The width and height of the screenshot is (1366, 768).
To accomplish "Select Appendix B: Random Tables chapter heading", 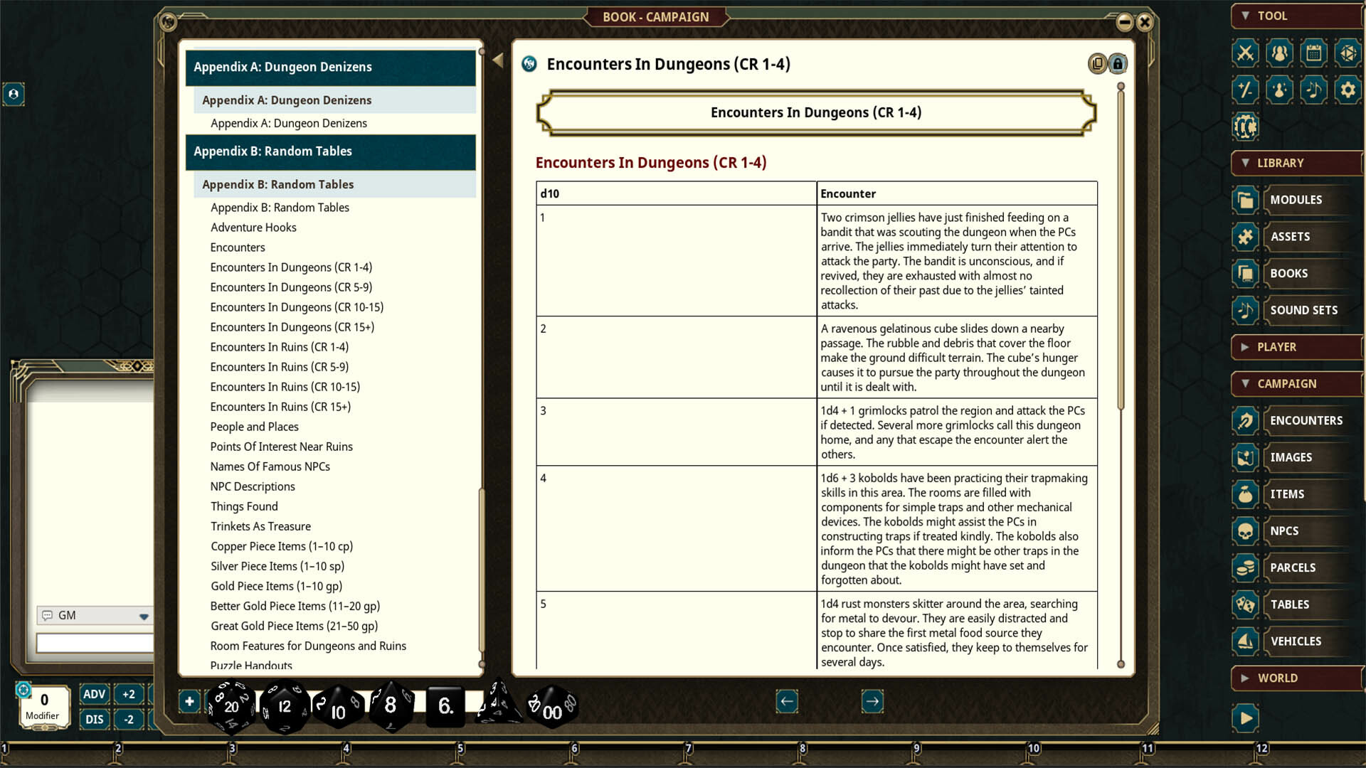I will point(273,151).
